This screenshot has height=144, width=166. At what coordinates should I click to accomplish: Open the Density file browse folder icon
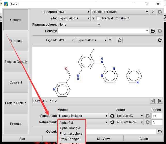pos(153,31)
